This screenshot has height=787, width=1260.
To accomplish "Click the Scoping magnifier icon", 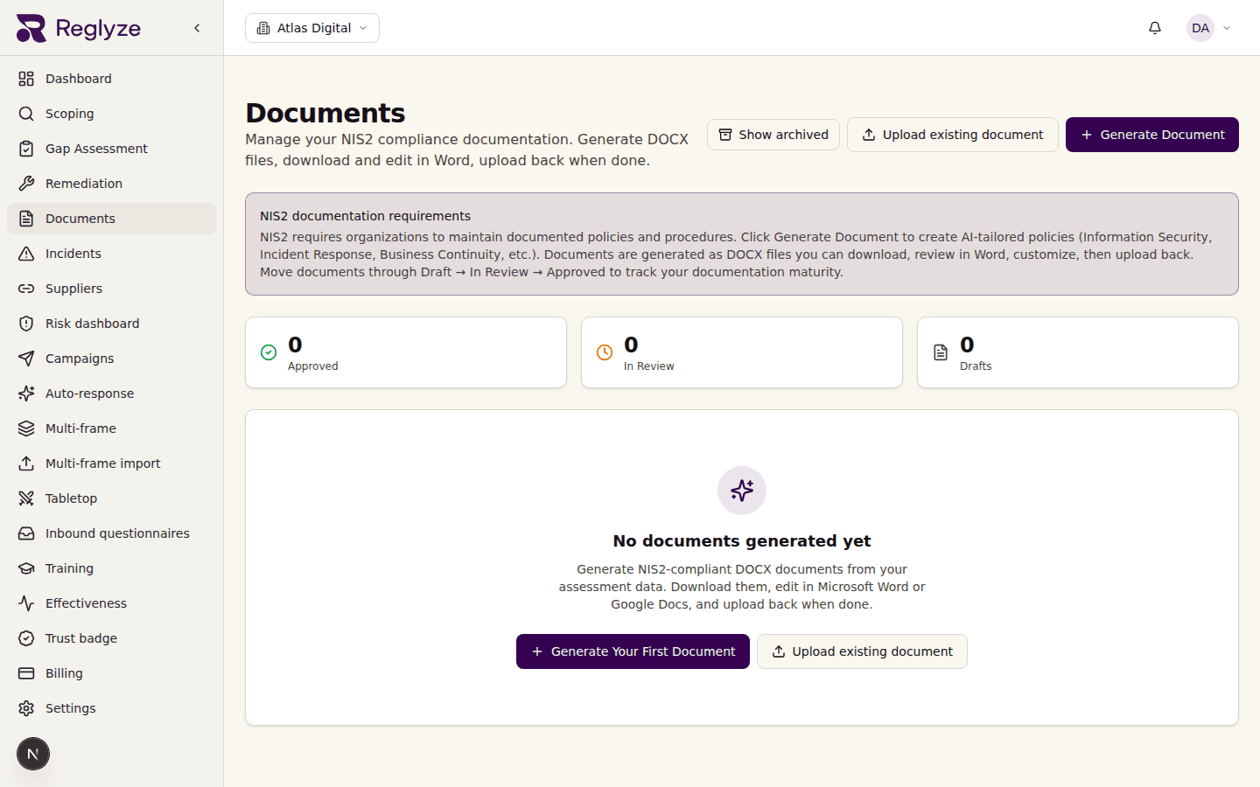I will click(26, 114).
